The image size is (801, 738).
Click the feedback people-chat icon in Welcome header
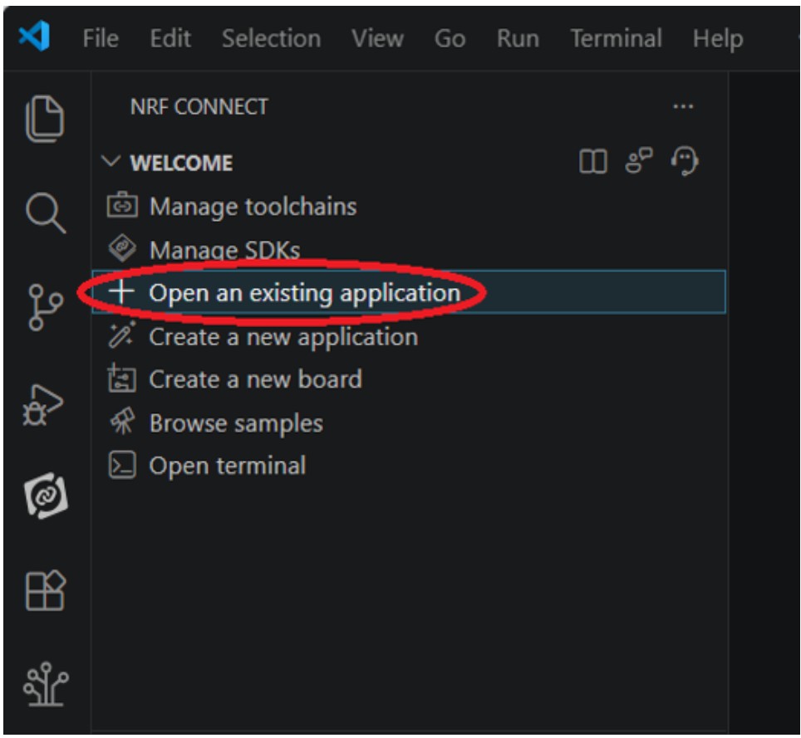(638, 160)
